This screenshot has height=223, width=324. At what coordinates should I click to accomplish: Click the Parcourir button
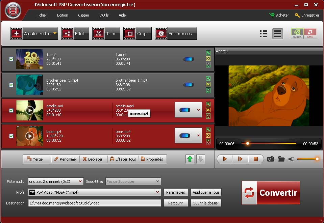tap(175, 203)
